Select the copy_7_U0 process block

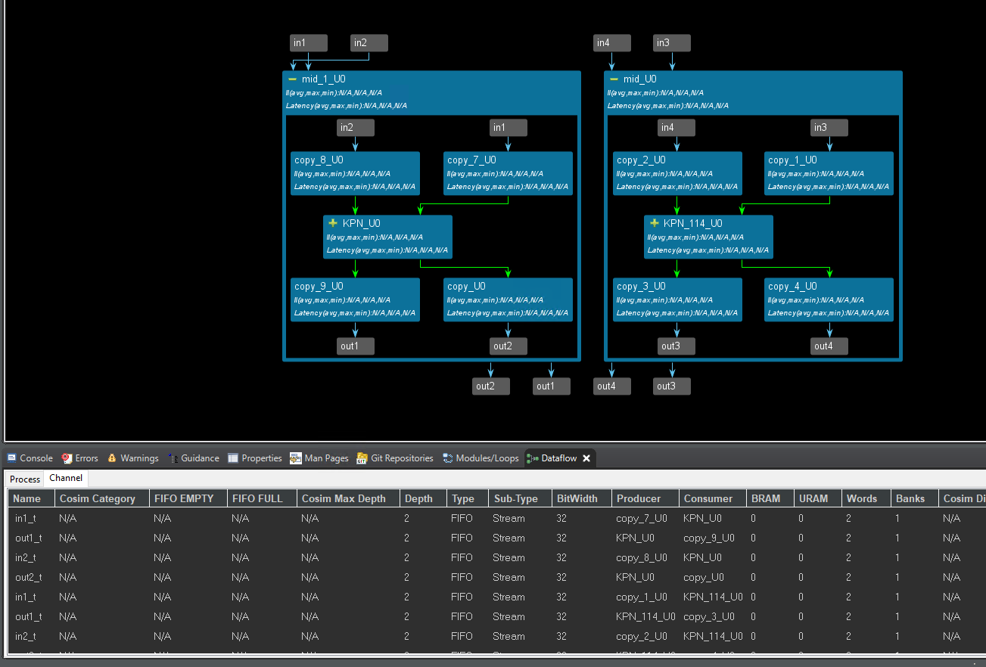[x=508, y=173]
